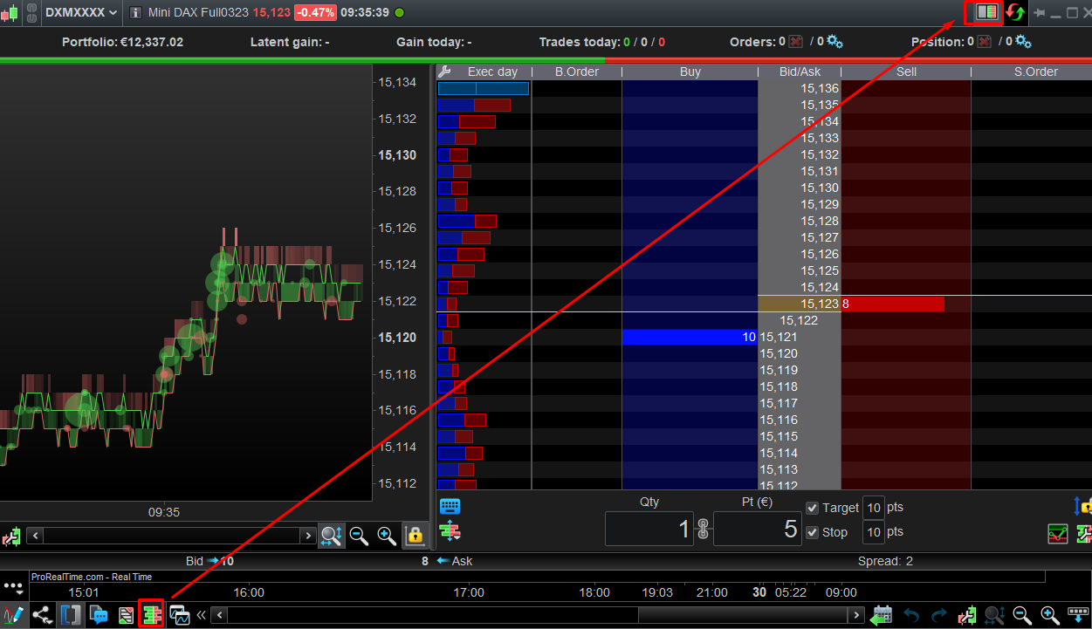Click the vertical zoom magnifier bottom-right
This screenshot has width=1092, height=629.
(994, 616)
